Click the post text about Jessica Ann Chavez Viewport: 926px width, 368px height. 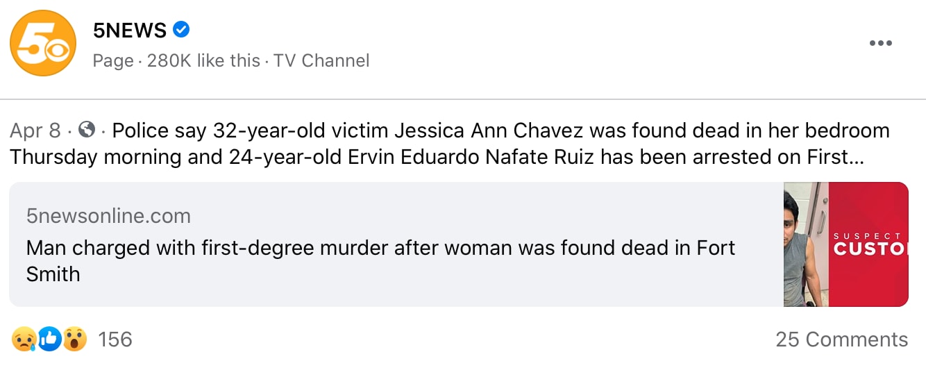point(500,131)
